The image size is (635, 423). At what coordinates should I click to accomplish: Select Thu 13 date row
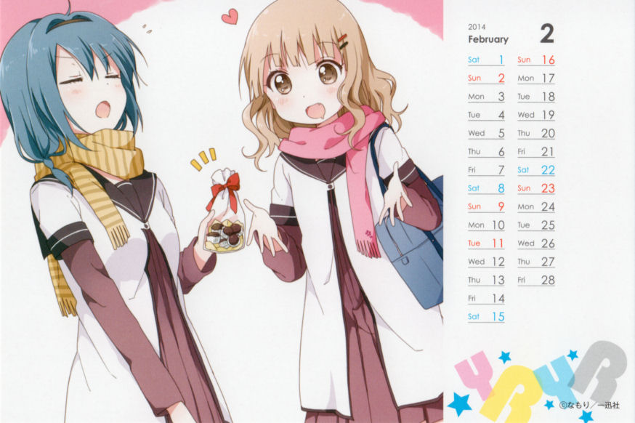coord(486,280)
